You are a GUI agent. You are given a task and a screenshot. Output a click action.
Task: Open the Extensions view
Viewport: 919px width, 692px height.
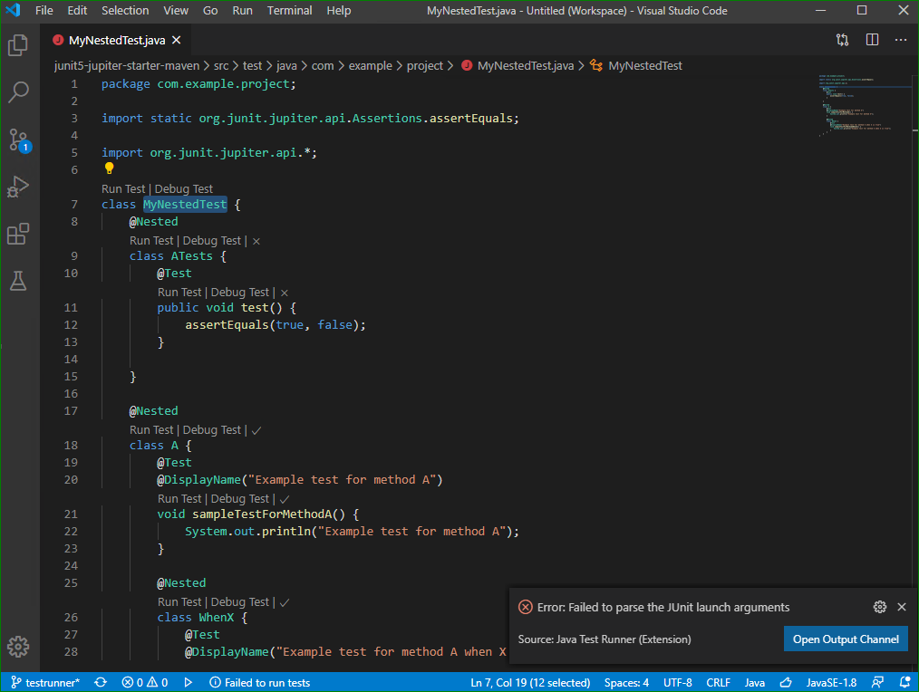pos(18,234)
